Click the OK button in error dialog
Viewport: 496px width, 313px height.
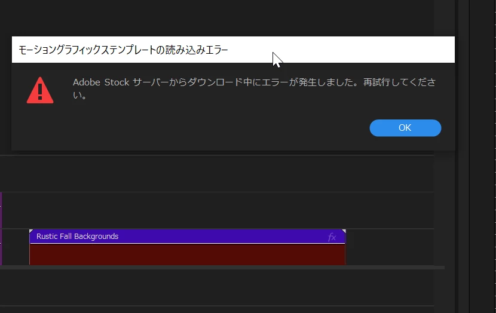pos(405,128)
